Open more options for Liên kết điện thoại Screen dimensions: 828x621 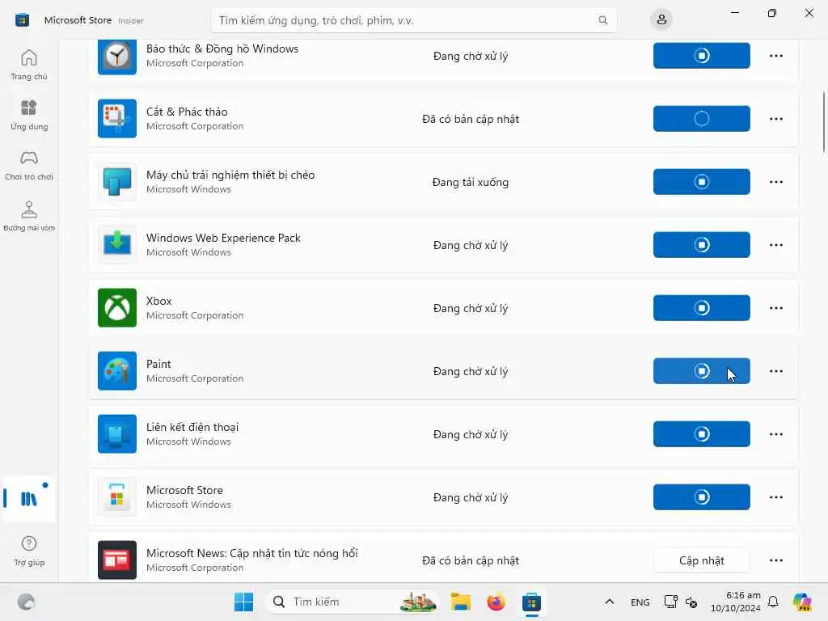[x=775, y=434]
